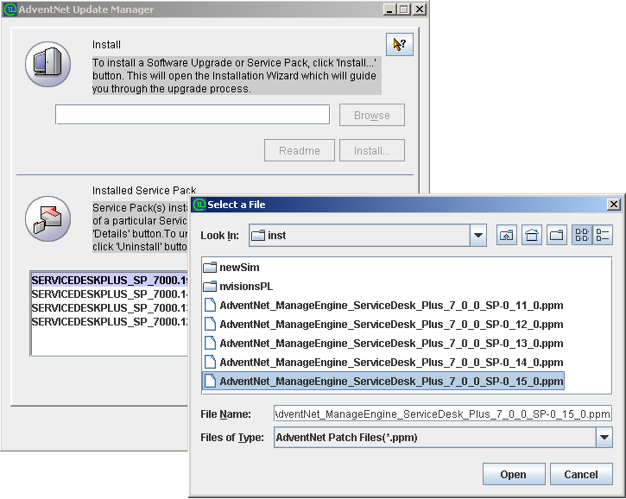Select the fourth SERVICEDESKPLUS_SP_7000 list entry
Screen dimensions: 626x499
[110, 321]
